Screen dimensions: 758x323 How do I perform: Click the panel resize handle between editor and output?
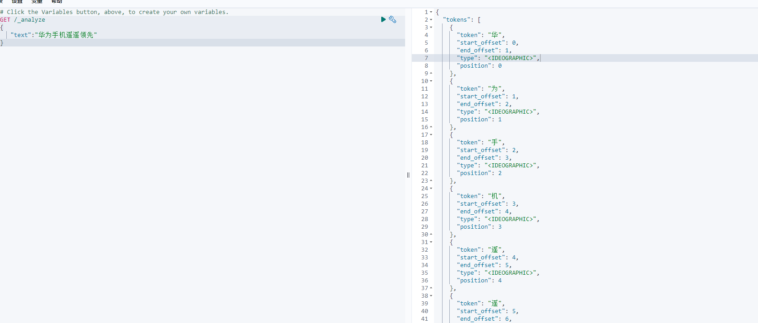point(408,175)
